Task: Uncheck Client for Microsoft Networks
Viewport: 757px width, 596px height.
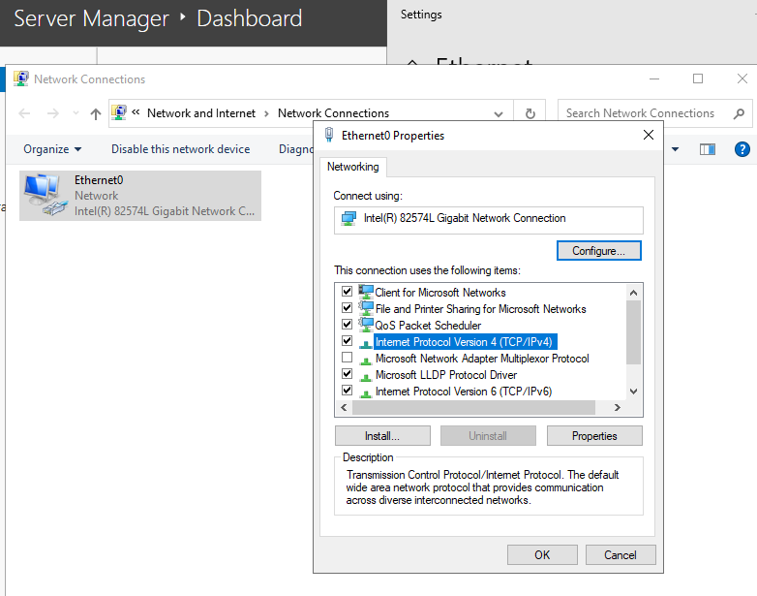Action: [347, 292]
